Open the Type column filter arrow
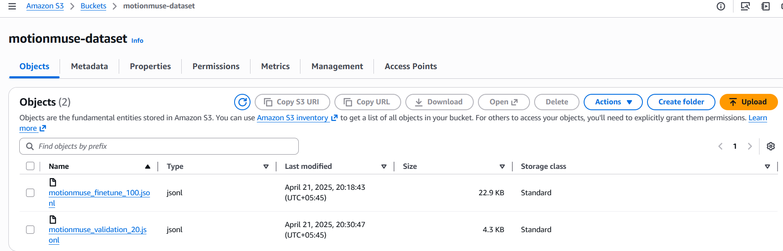The image size is (783, 251). pyautogui.click(x=266, y=167)
